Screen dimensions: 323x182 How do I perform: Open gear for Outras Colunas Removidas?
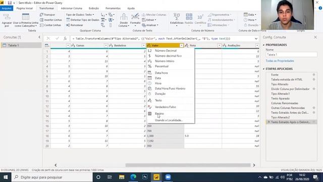coord(314,108)
